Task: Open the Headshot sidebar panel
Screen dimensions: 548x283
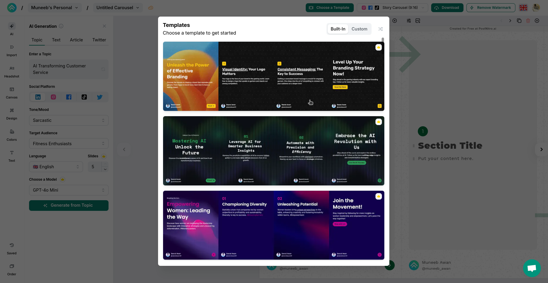Action: pos(12,72)
